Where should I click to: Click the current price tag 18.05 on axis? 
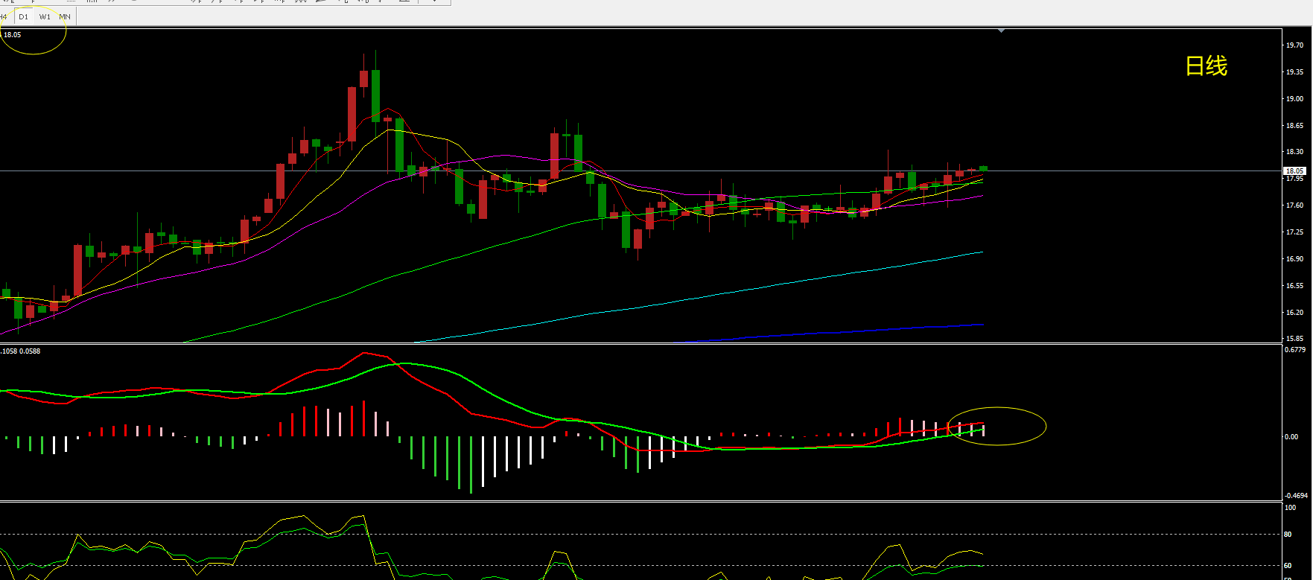click(x=1294, y=171)
